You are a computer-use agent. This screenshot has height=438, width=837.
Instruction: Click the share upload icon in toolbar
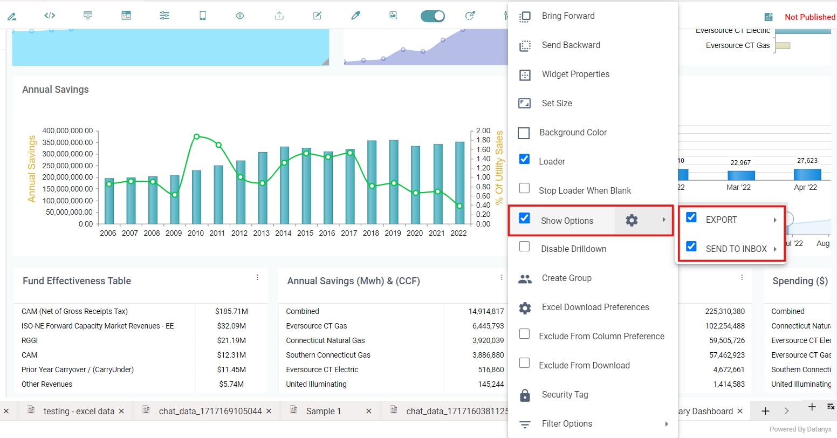(279, 16)
